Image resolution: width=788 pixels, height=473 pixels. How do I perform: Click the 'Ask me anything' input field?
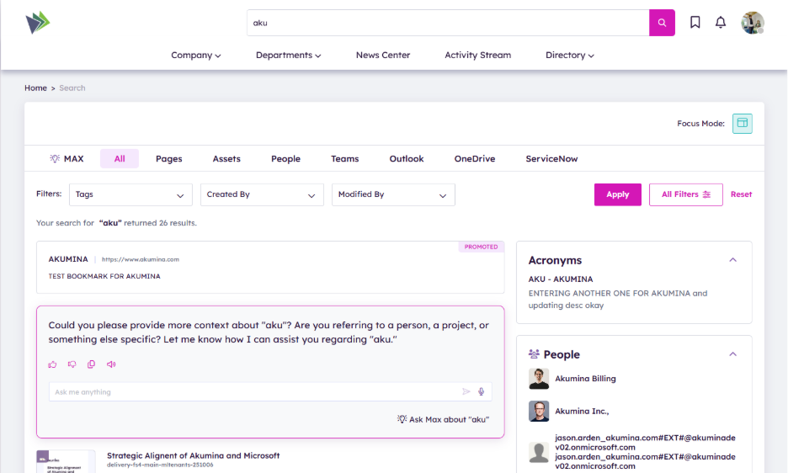click(x=253, y=391)
